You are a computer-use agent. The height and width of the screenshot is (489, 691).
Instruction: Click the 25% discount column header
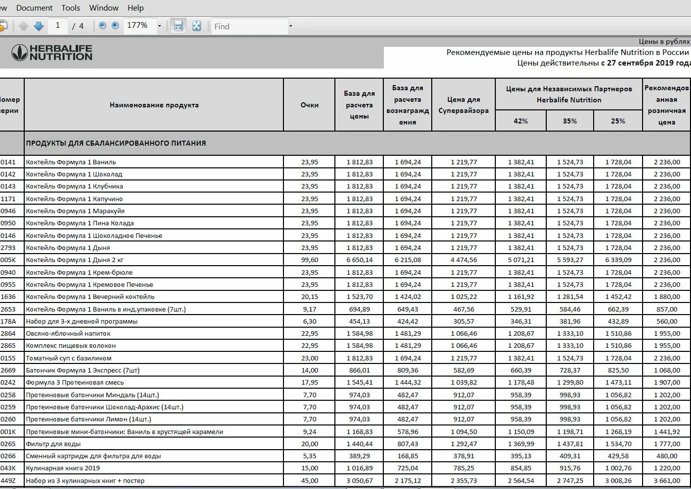tap(618, 121)
